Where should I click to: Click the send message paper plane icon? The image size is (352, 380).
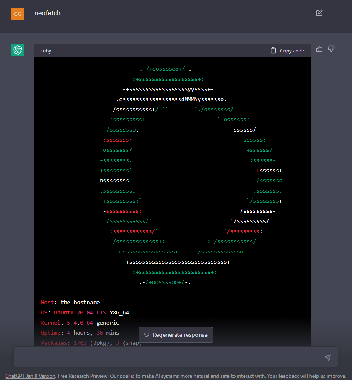(328, 357)
